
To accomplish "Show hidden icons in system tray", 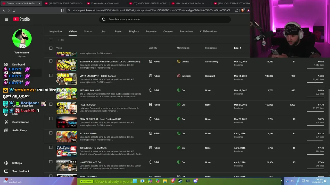I will (x=281, y=181).
